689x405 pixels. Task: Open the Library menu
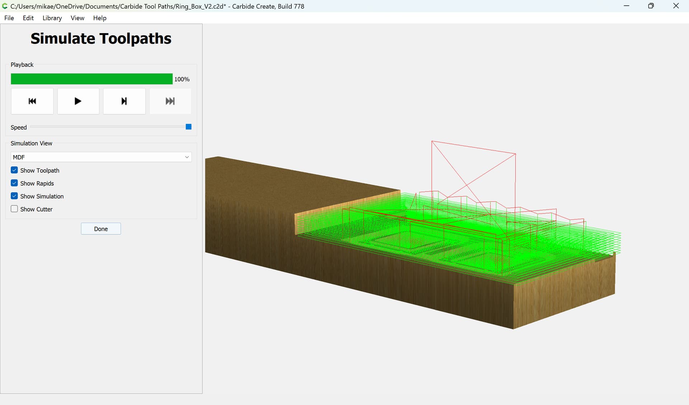(x=52, y=18)
